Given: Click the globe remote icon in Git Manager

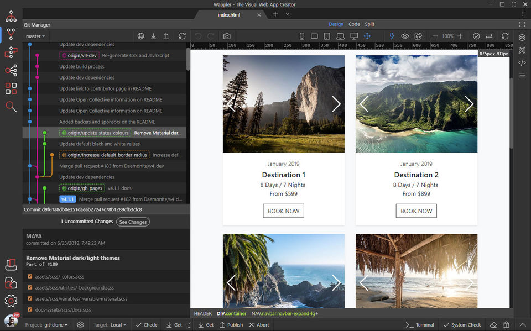Looking at the screenshot, I should (x=140, y=36).
